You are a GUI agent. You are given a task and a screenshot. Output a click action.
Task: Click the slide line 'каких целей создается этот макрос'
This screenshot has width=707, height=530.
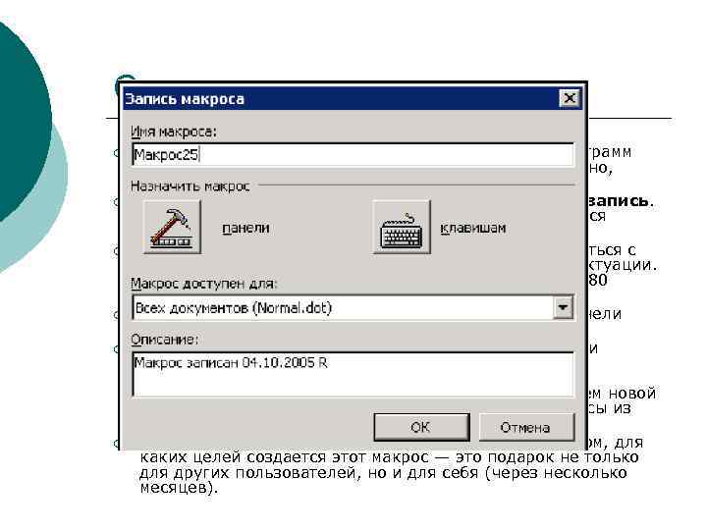point(284,457)
